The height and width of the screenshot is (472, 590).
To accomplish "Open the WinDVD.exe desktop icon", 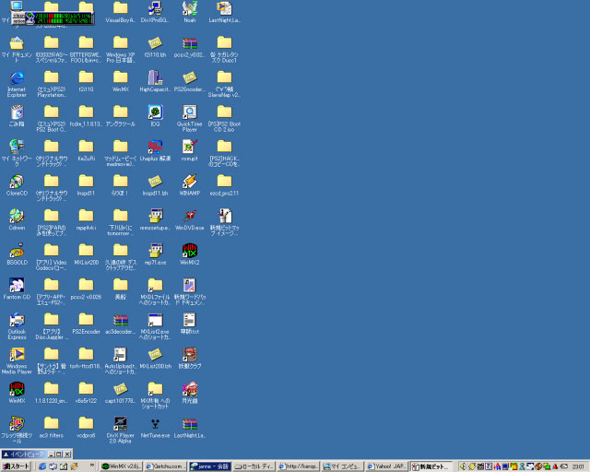I will (x=189, y=216).
